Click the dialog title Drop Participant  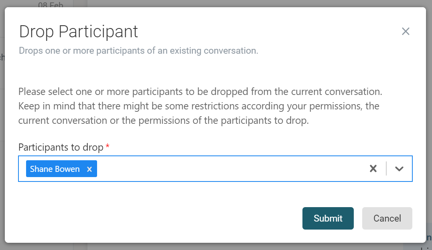pyautogui.click(x=78, y=31)
